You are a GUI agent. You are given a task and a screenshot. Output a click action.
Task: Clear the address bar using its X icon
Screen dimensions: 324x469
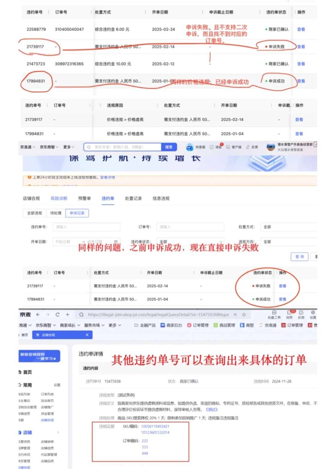[x=235, y=315]
